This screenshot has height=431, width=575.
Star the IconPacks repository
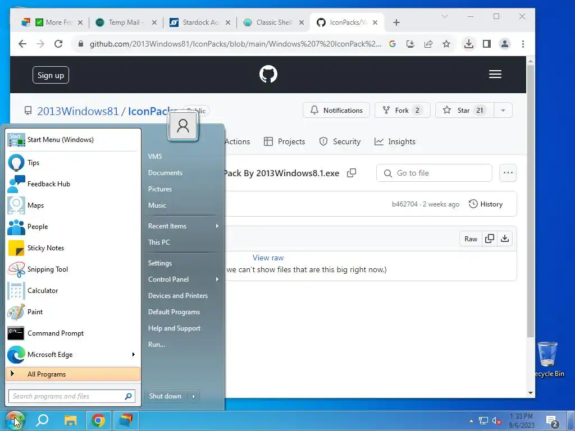pyautogui.click(x=464, y=111)
